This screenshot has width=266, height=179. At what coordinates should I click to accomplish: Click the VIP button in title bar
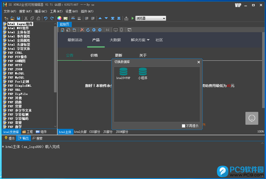[238, 5]
